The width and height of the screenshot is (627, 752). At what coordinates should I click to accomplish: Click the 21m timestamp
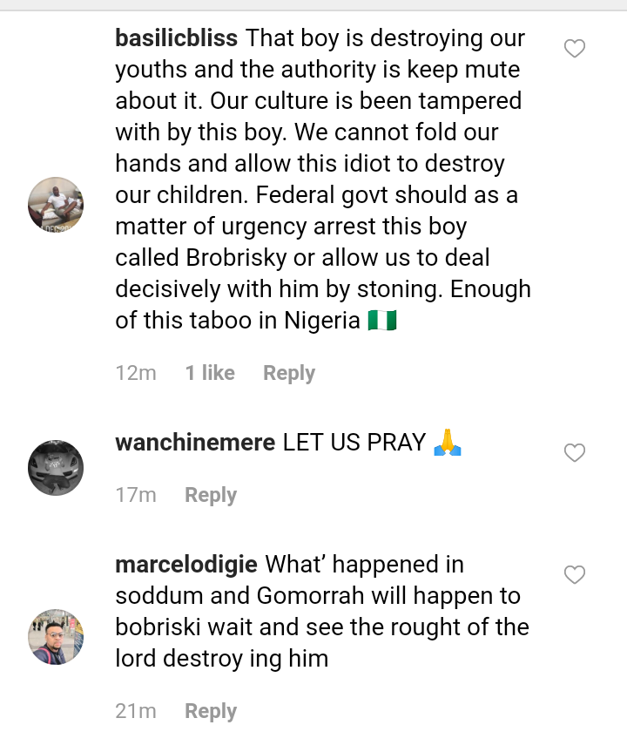(x=135, y=711)
